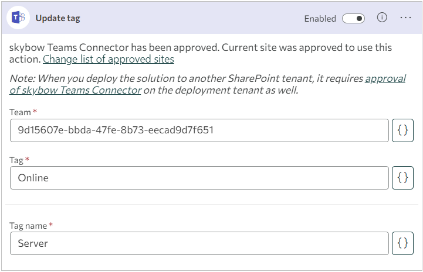The image size is (423, 272).
Task: Select the Update tag action title
Action: pyautogui.click(x=57, y=18)
